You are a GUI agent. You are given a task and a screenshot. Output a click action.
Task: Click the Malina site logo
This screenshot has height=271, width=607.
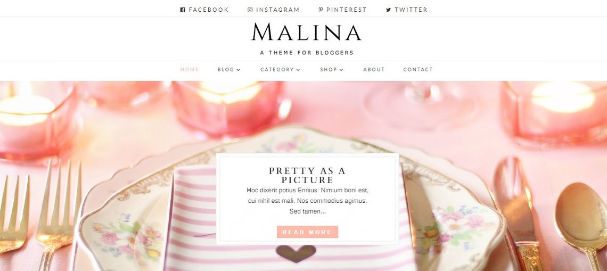pyautogui.click(x=306, y=32)
